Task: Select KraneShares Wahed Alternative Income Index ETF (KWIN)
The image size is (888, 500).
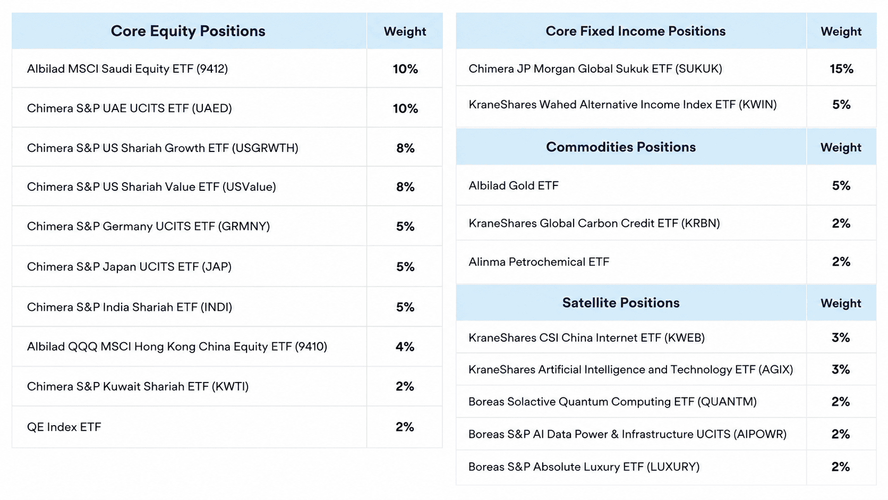Action: tap(622, 104)
